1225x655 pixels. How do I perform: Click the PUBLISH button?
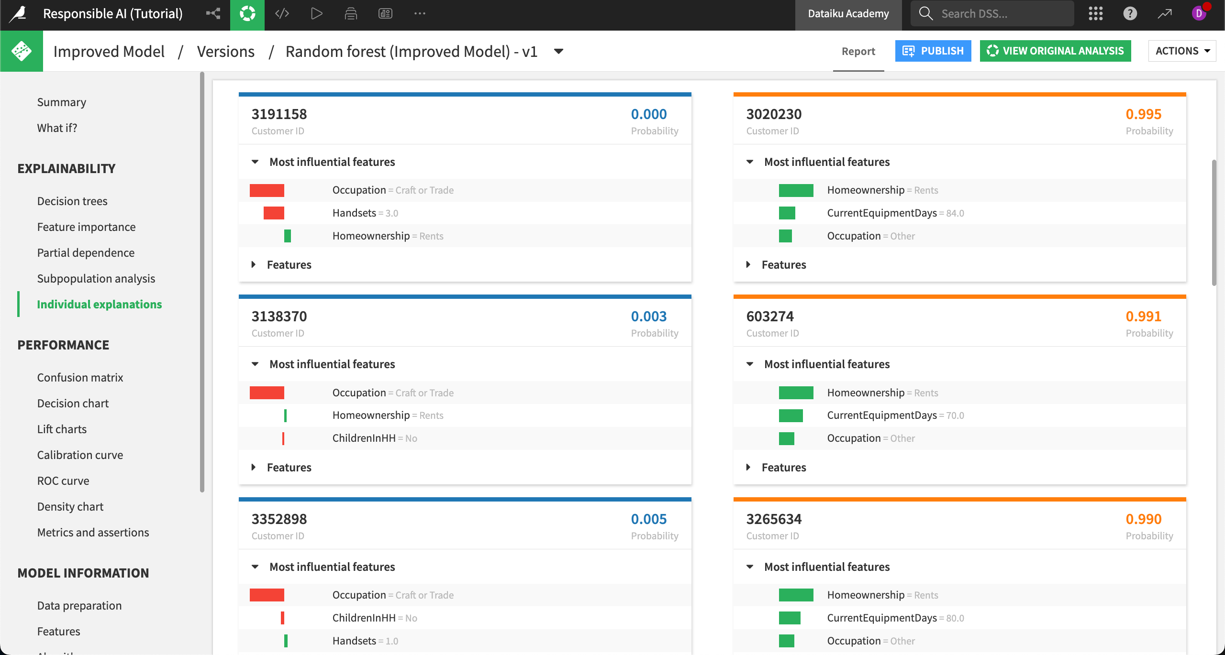tap(933, 51)
